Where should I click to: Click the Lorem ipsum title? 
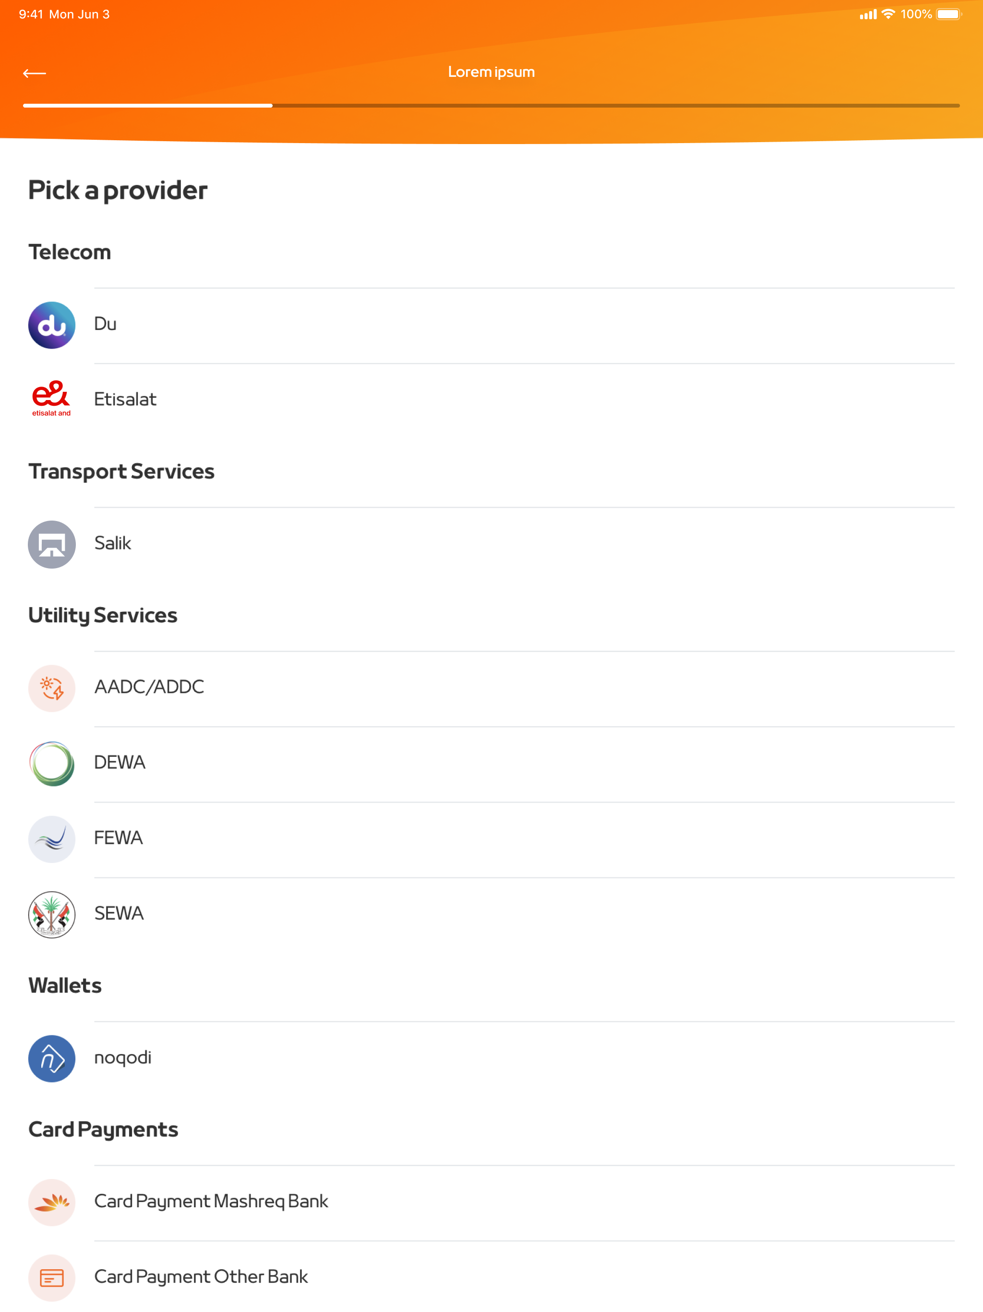pos(491,72)
